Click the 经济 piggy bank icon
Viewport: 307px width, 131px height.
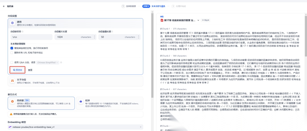[x=80, y=101]
